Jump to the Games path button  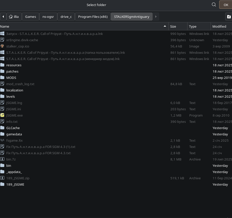click(30, 17)
